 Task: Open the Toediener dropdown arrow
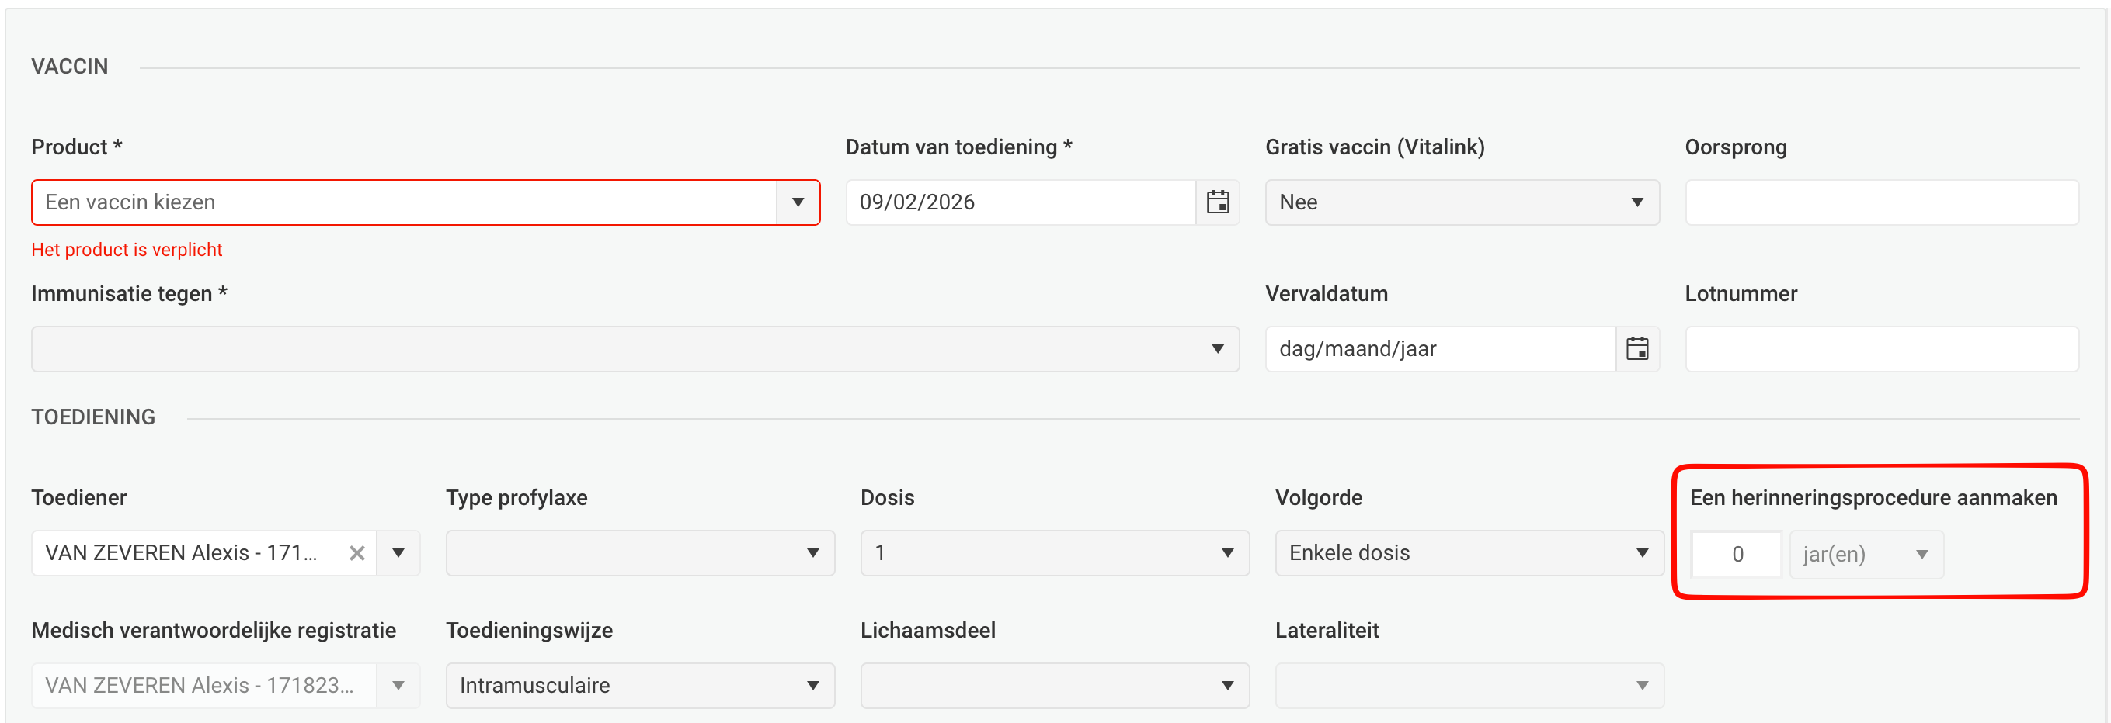point(398,554)
